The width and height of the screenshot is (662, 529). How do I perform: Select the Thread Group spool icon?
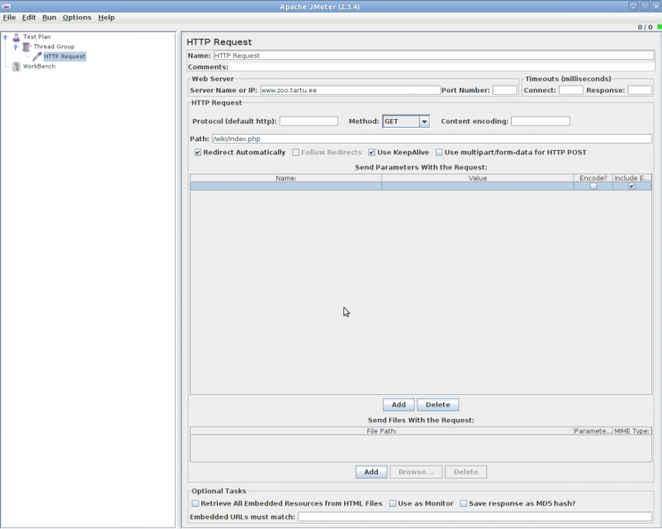pyautogui.click(x=26, y=47)
